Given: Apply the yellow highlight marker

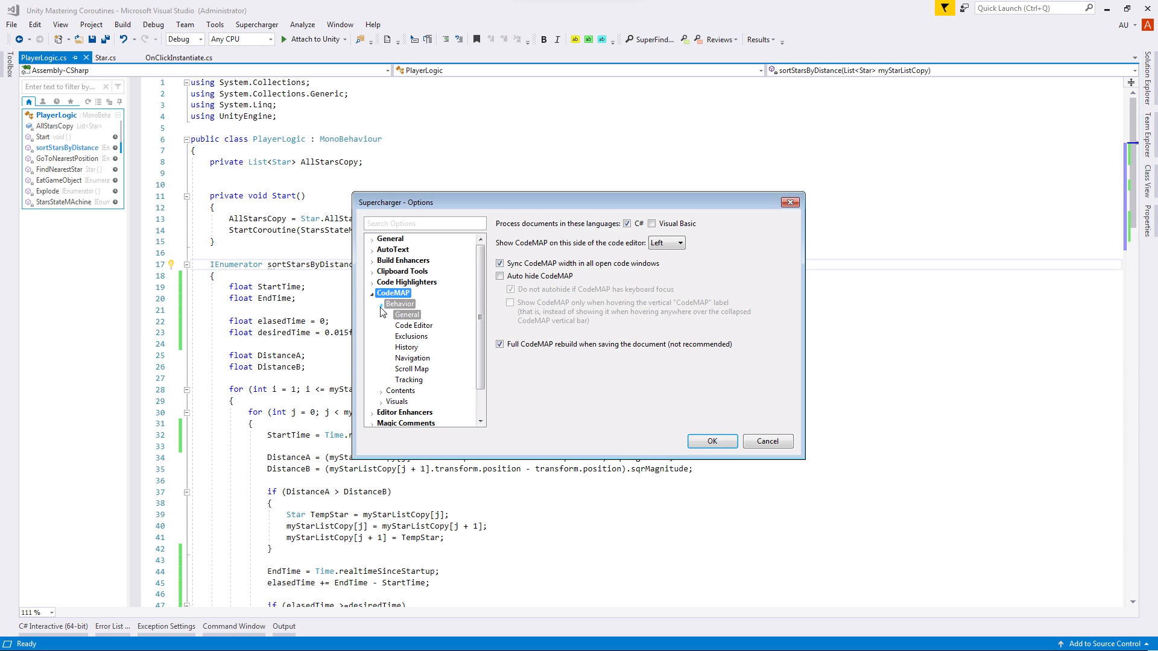Looking at the screenshot, I should [x=577, y=39].
